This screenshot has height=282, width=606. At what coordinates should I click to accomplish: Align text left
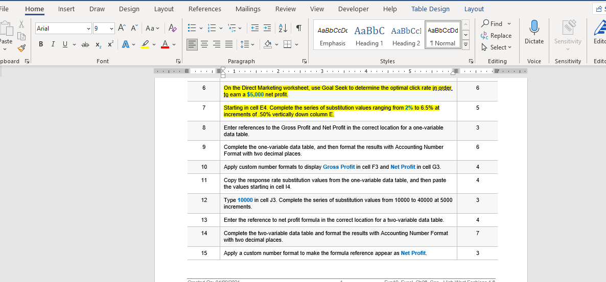(192, 45)
